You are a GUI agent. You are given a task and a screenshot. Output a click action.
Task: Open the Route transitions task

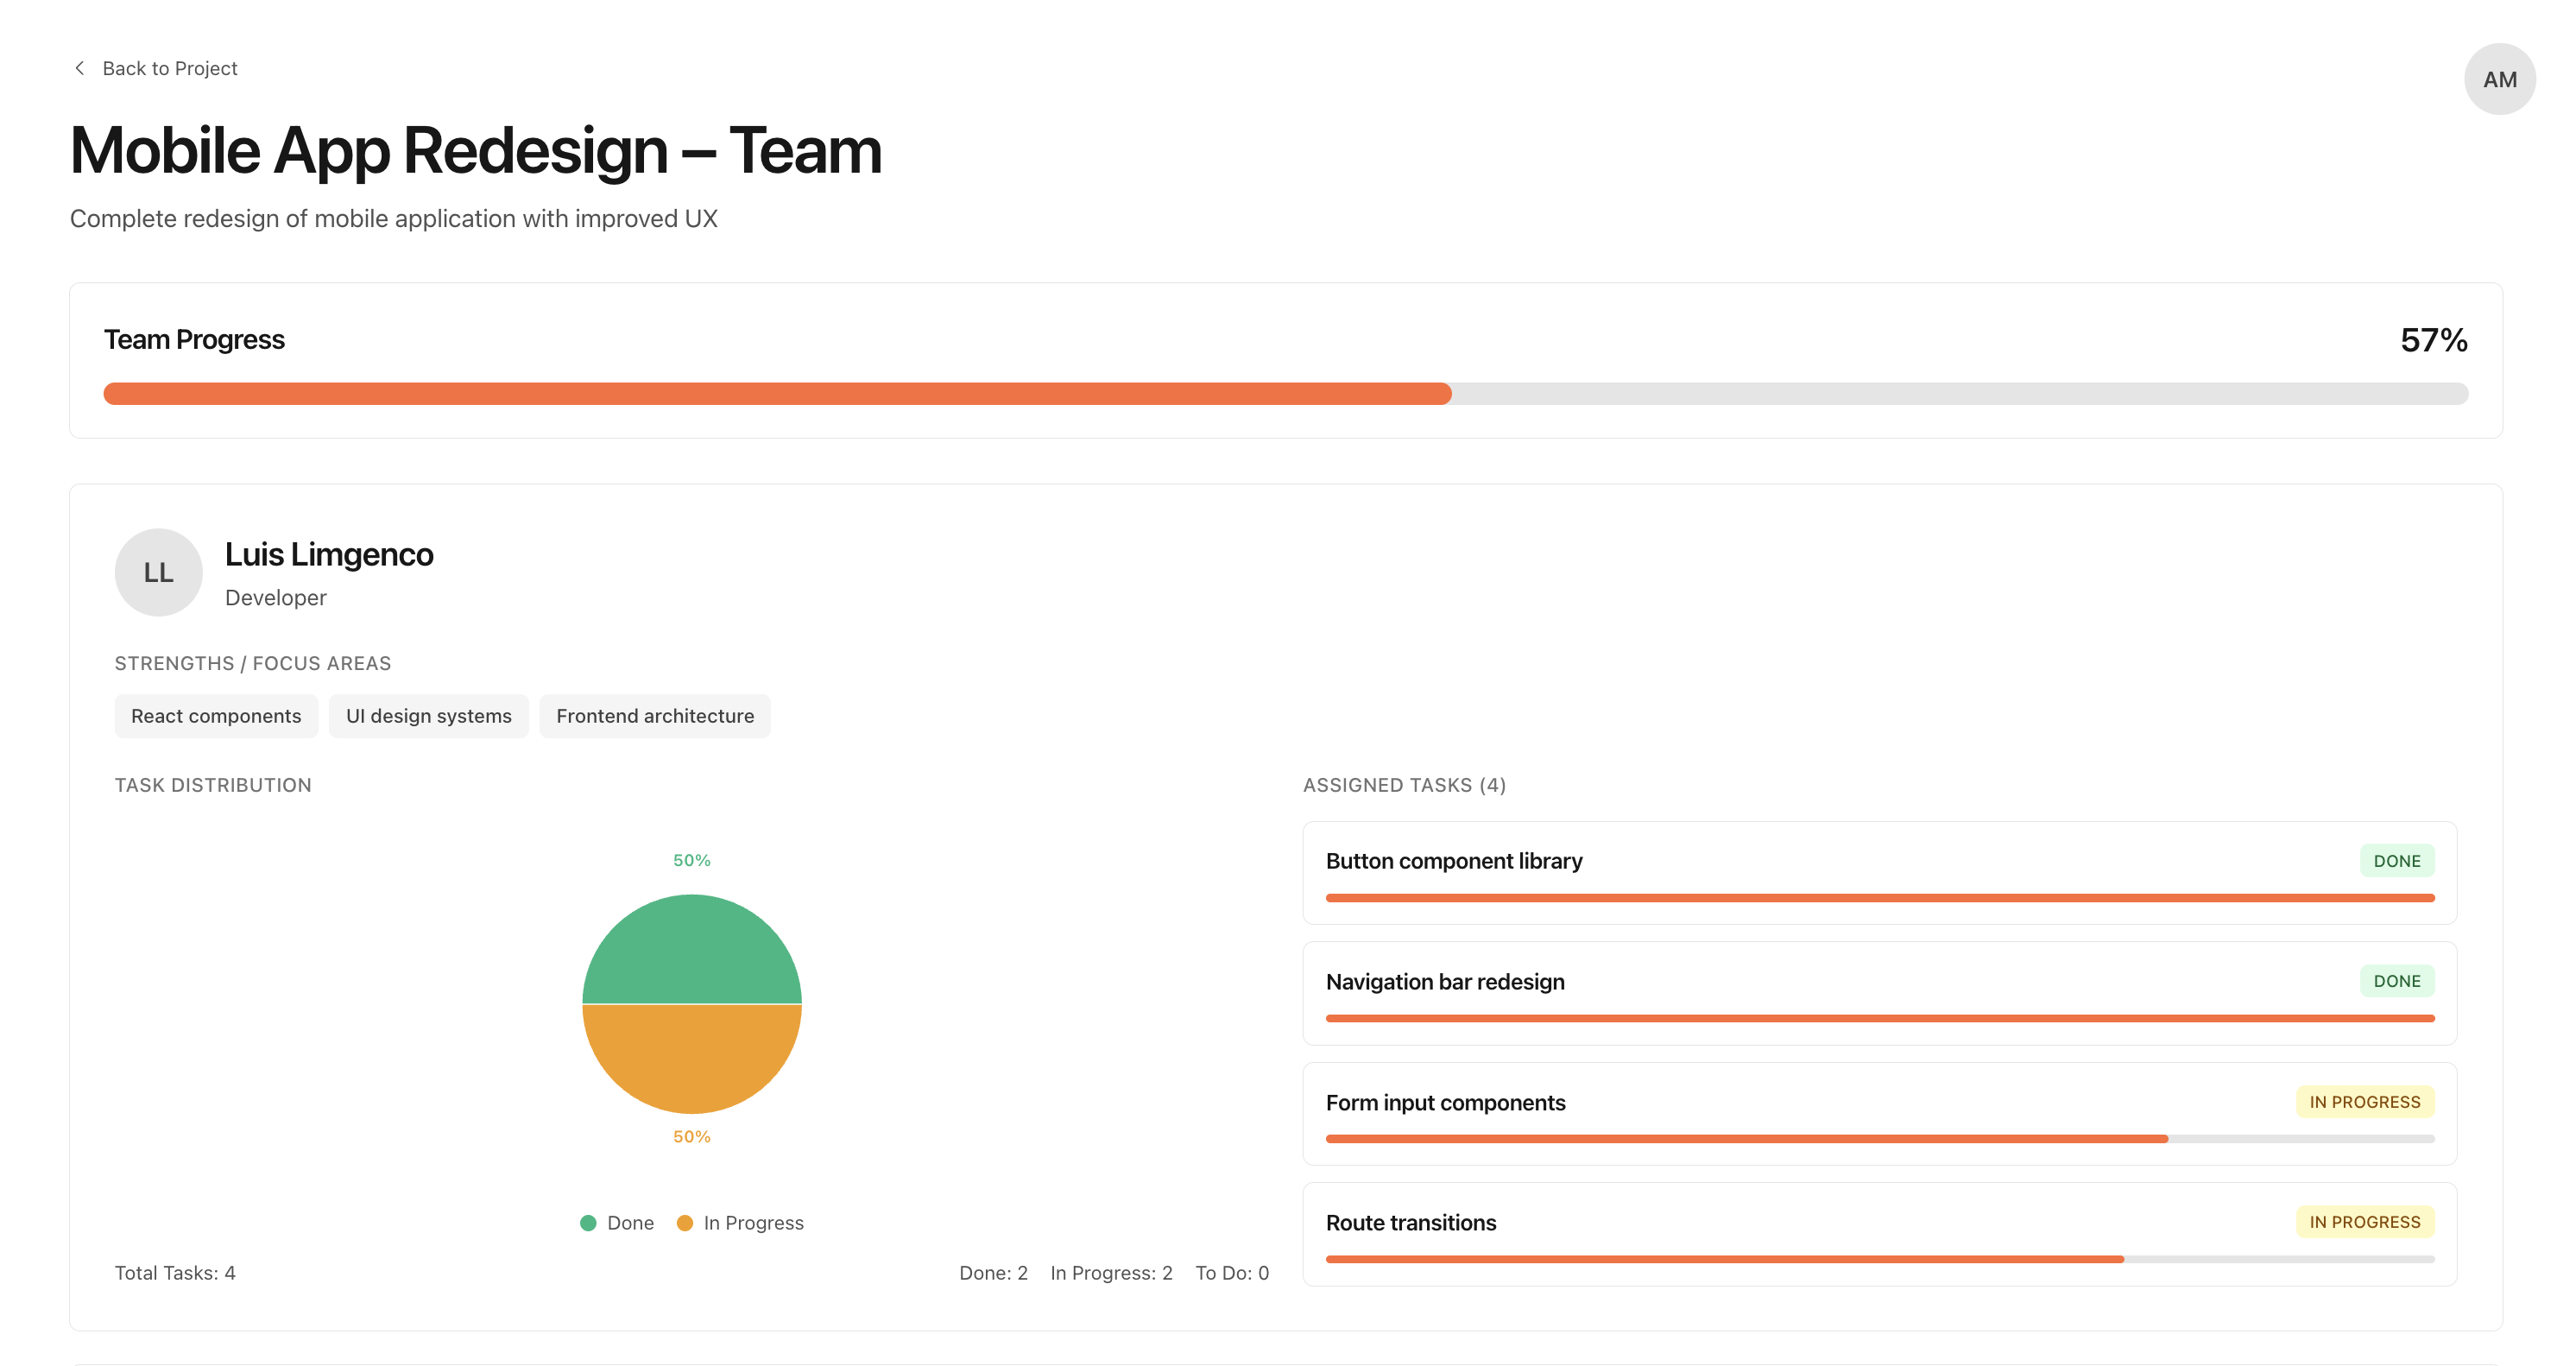click(1410, 1223)
